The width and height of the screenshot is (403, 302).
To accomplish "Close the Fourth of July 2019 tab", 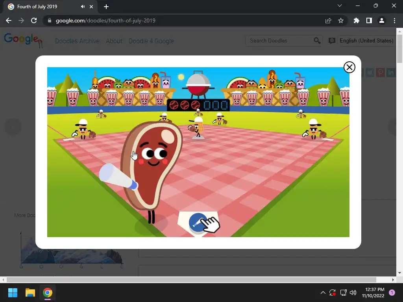I will click(x=91, y=7).
